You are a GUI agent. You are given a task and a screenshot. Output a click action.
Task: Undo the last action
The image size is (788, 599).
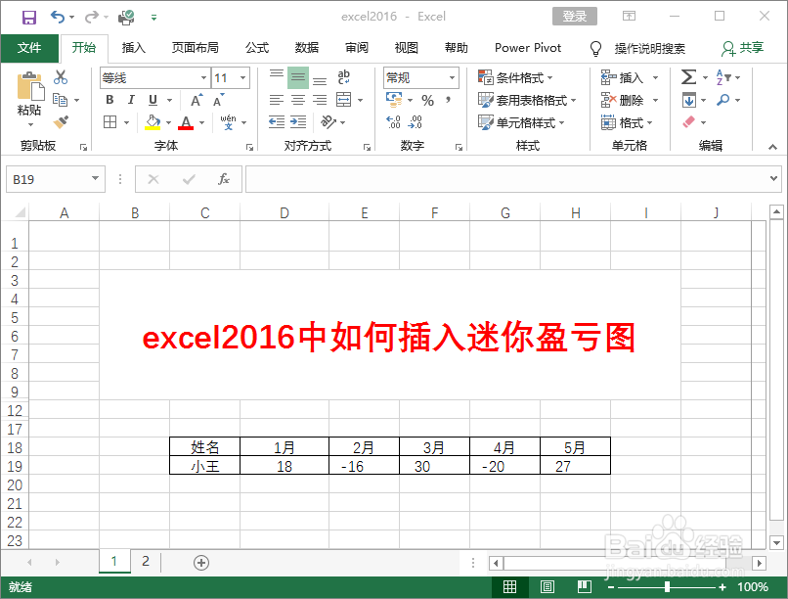tap(58, 17)
